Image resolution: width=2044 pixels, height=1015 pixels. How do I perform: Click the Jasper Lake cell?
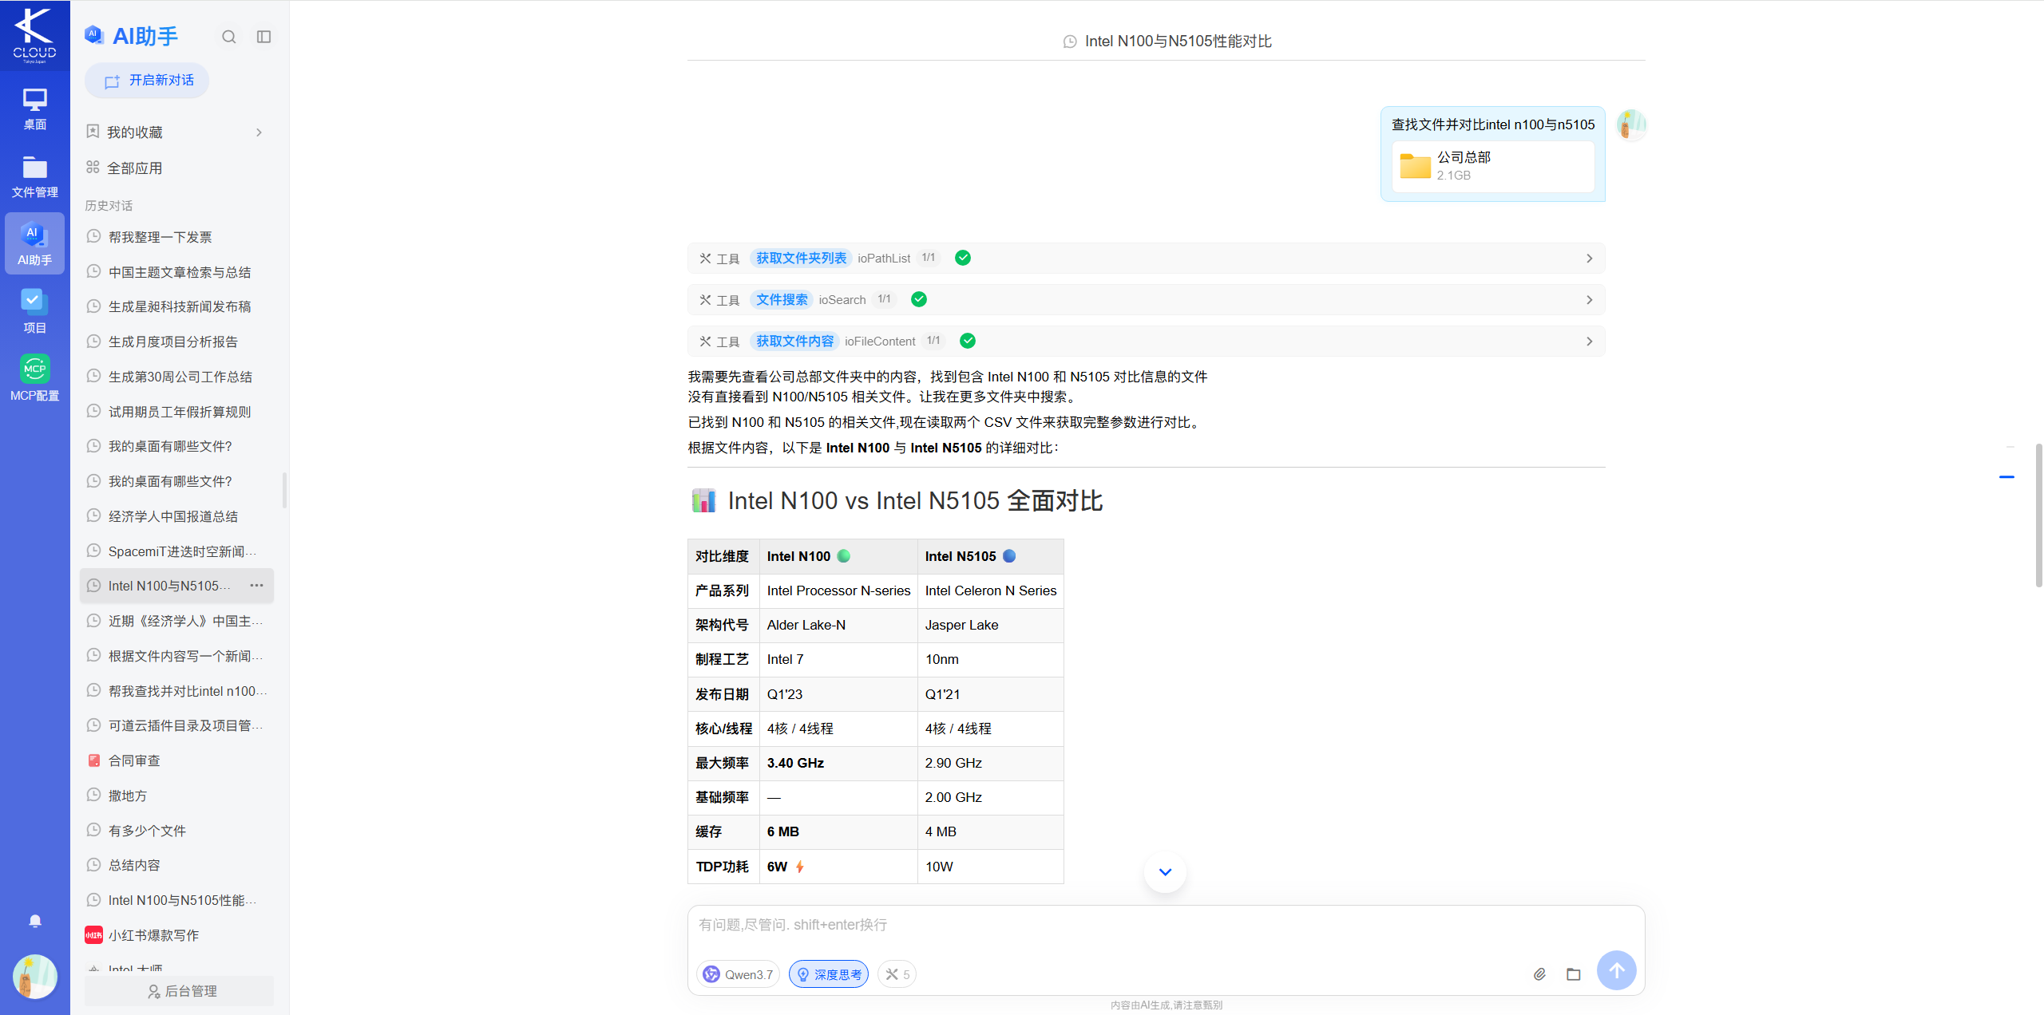click(990, 626)
